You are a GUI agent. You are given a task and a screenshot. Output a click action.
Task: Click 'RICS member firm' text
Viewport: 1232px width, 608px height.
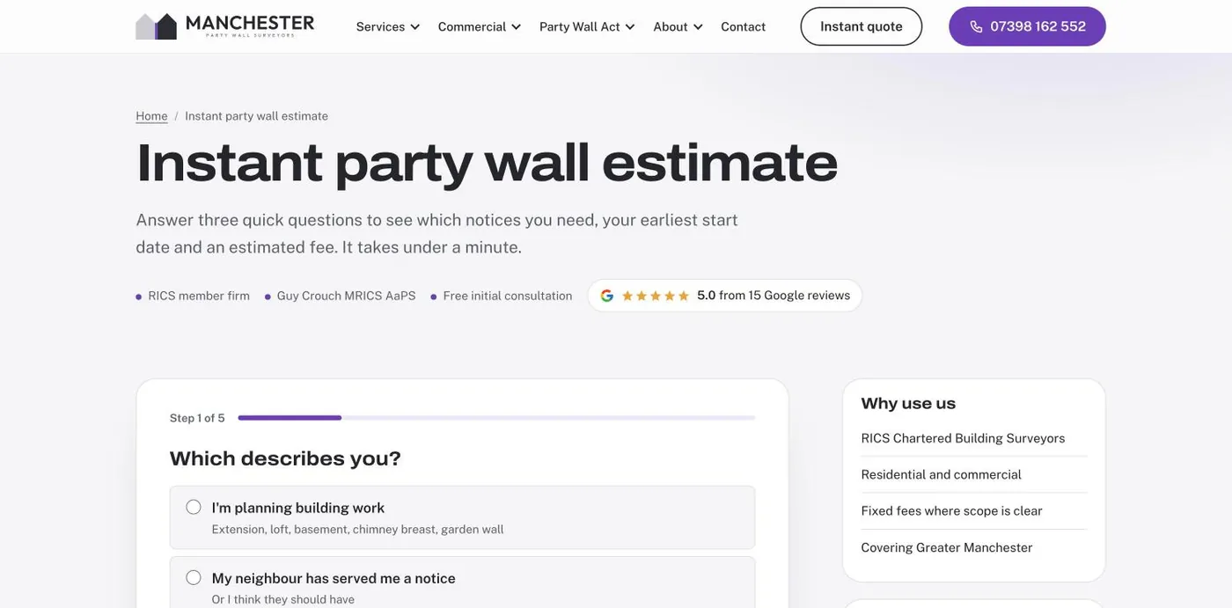click(199, 296)
